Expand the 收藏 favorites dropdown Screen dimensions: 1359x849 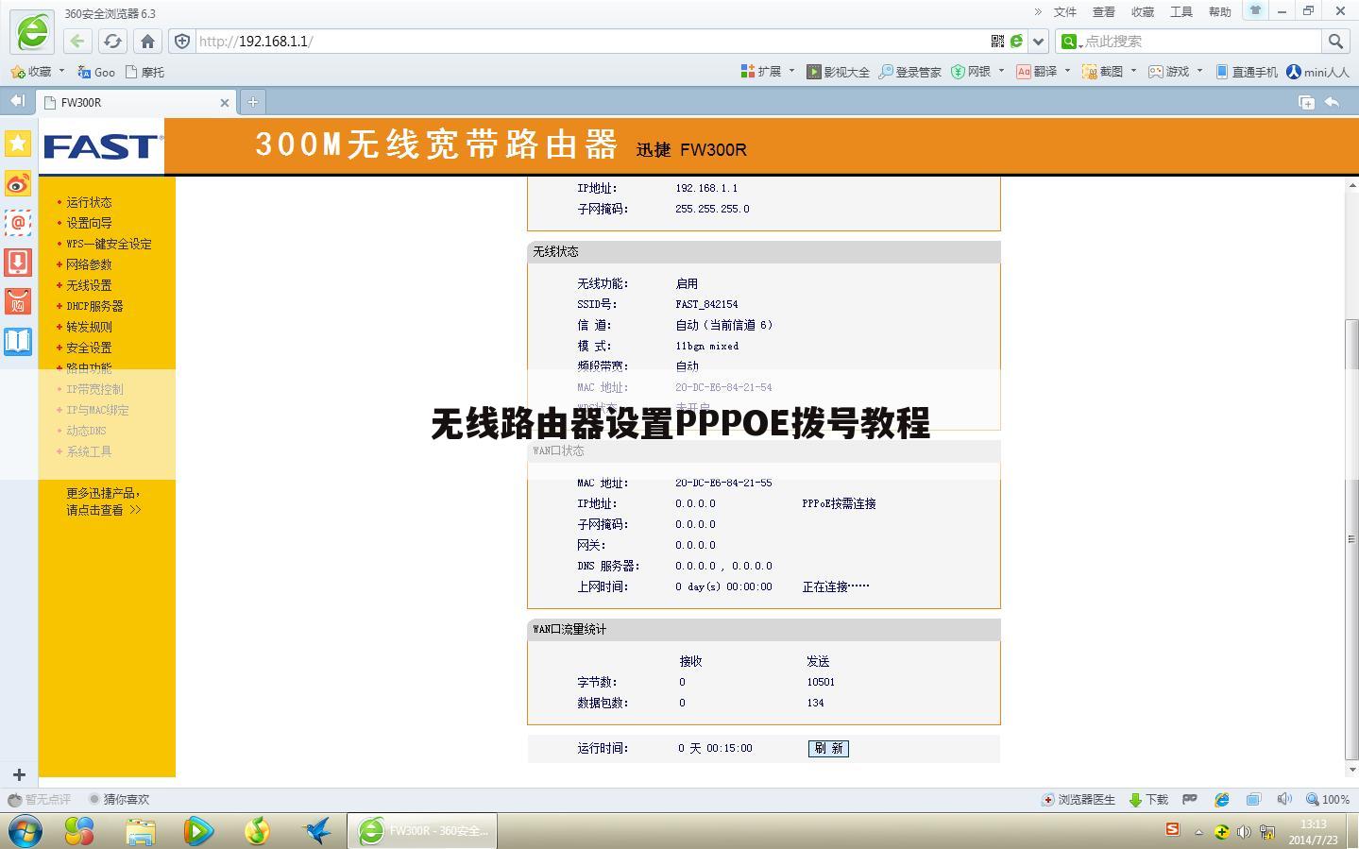pos(61,71)
